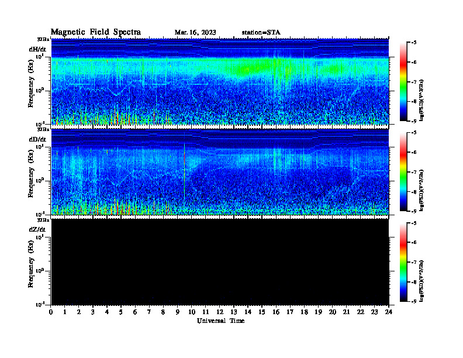Click hour tick label "24" on the time axis
This screenshot has width=463, height=358.
[x=389, y=312]
